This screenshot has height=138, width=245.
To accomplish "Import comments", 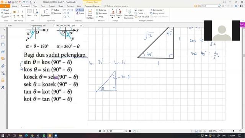I will click(x=139, y=10).
